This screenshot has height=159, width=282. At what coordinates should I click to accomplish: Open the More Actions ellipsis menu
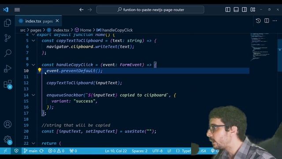[x=275, y=21]
